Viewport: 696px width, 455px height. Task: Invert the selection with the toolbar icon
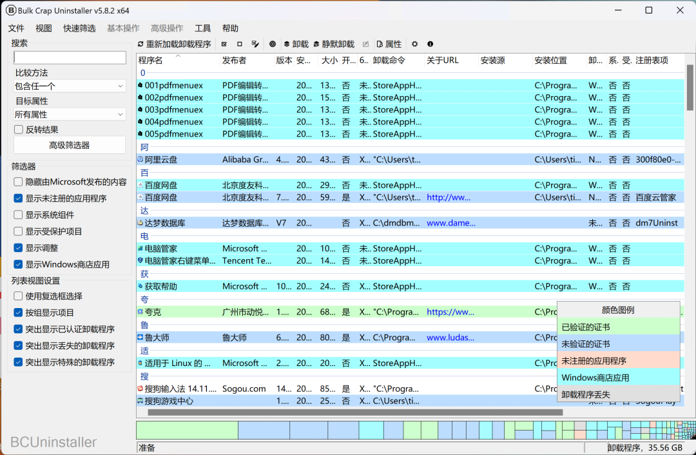254,44
